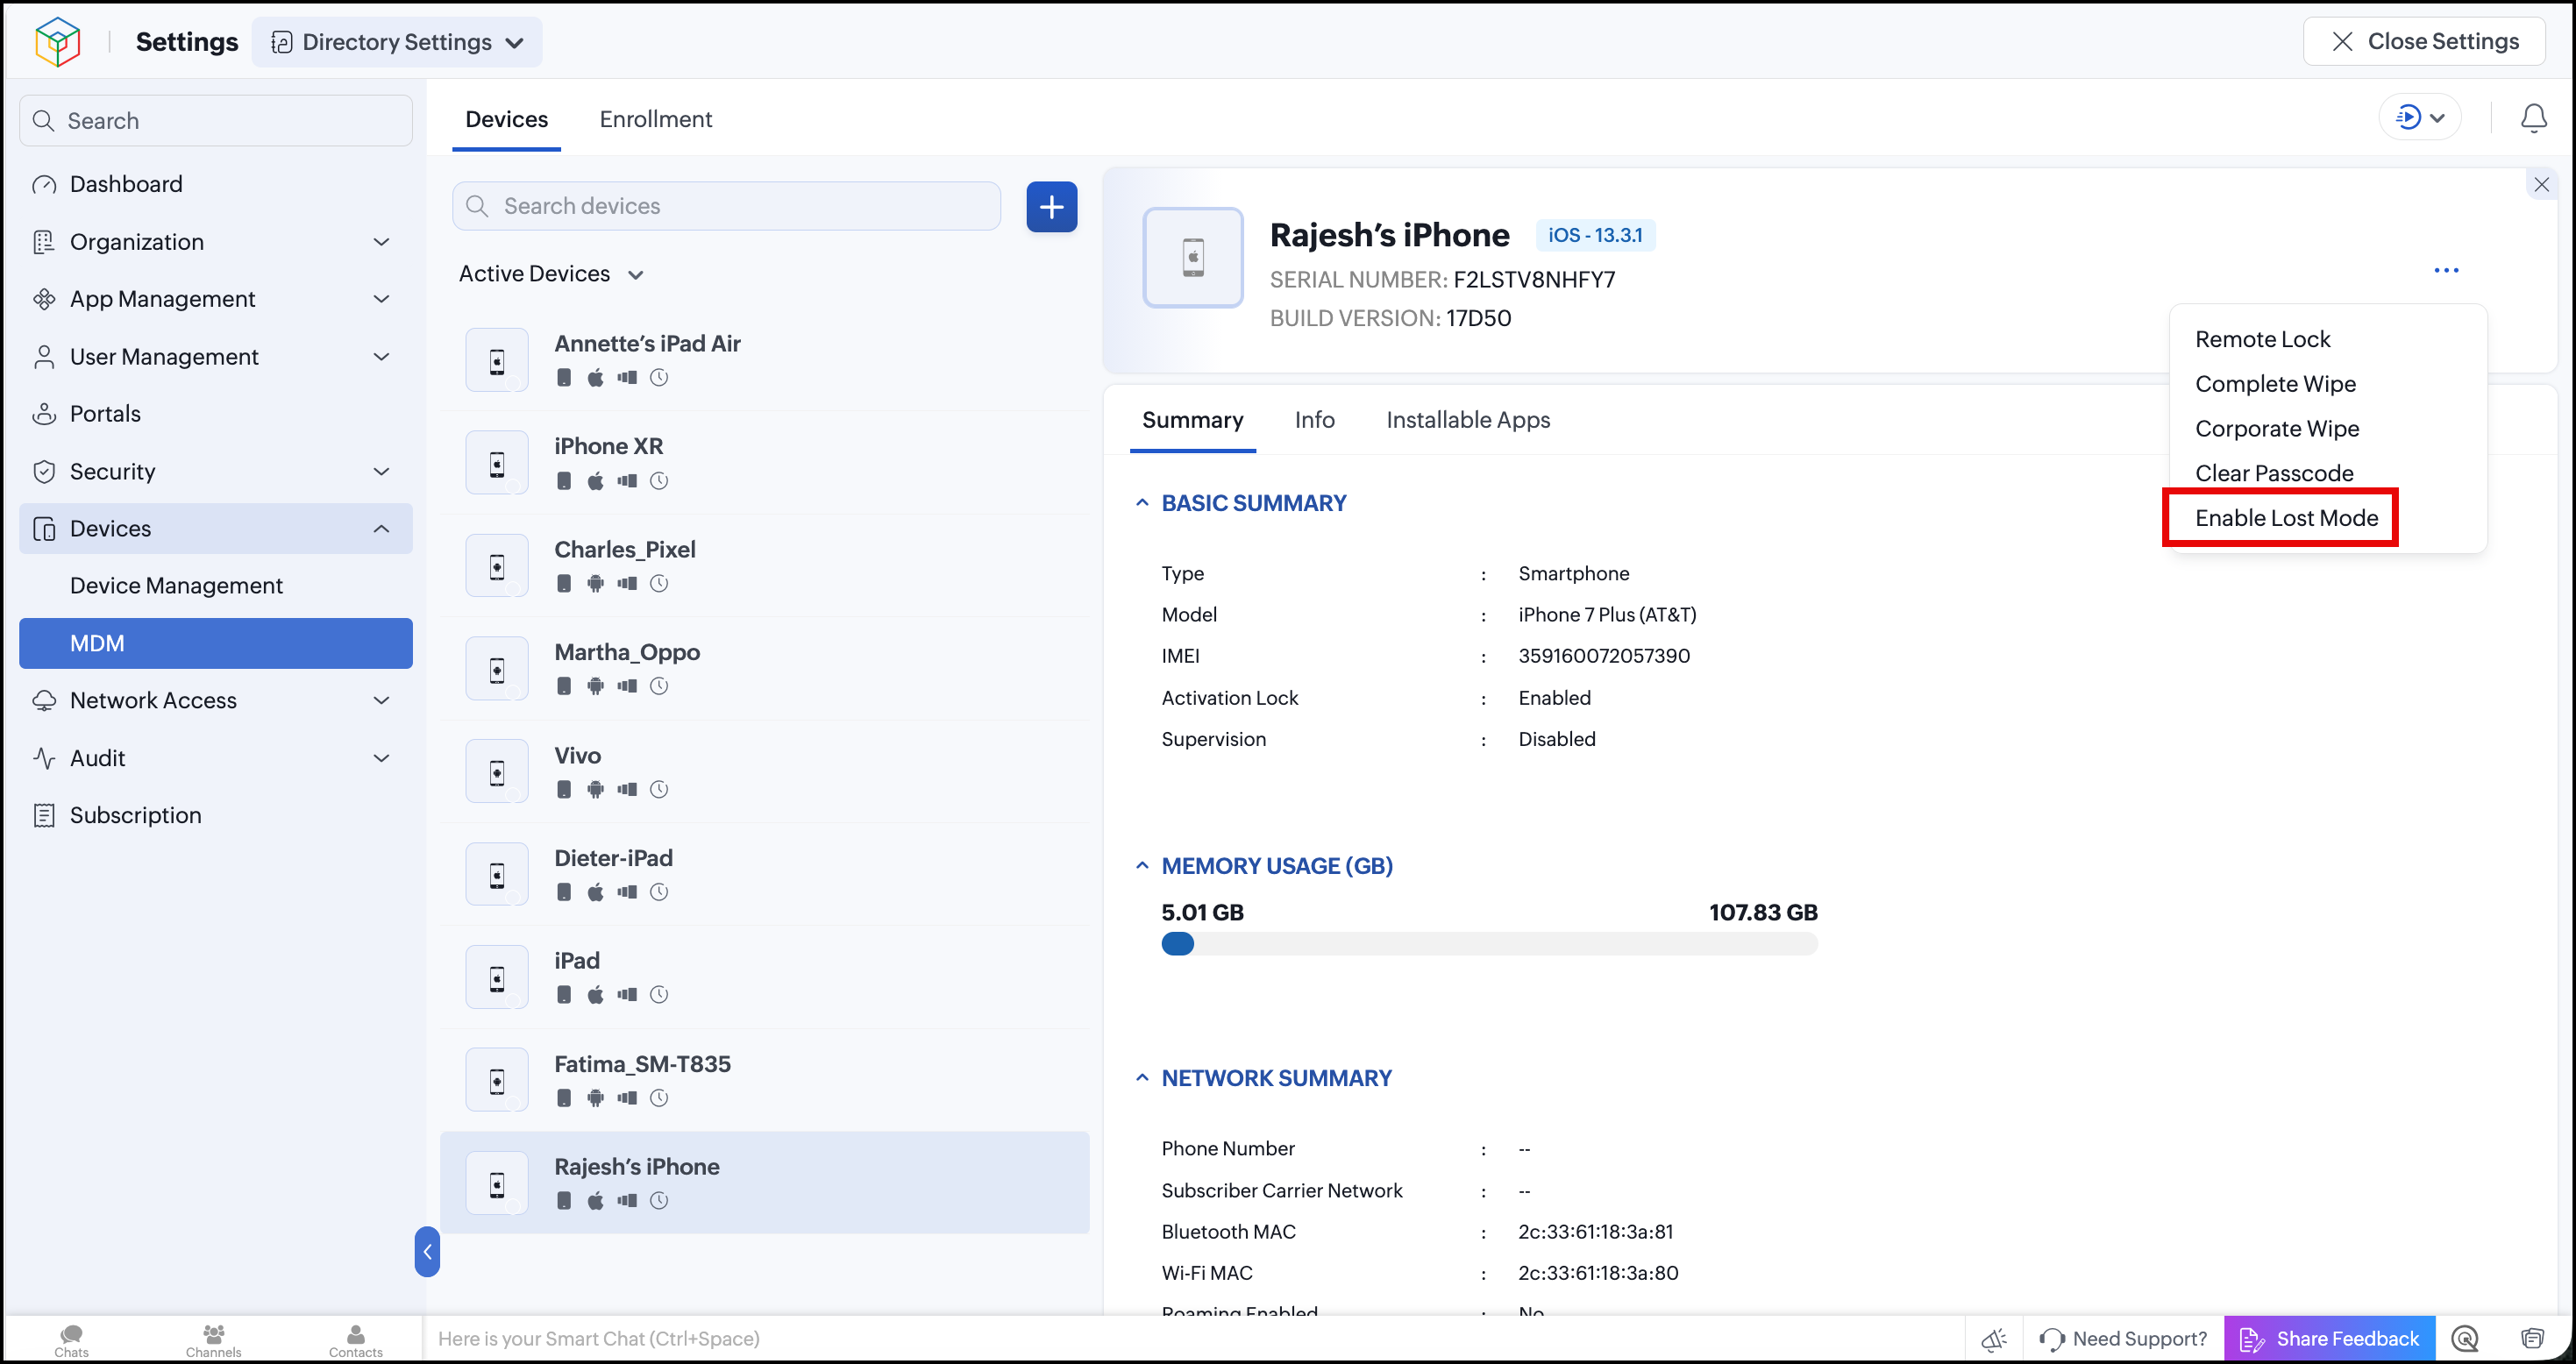This screenshot has height=1364, width=2576.
Task: Click Rajesh's iPhone device thumbnail in header
Action: 1192,258
